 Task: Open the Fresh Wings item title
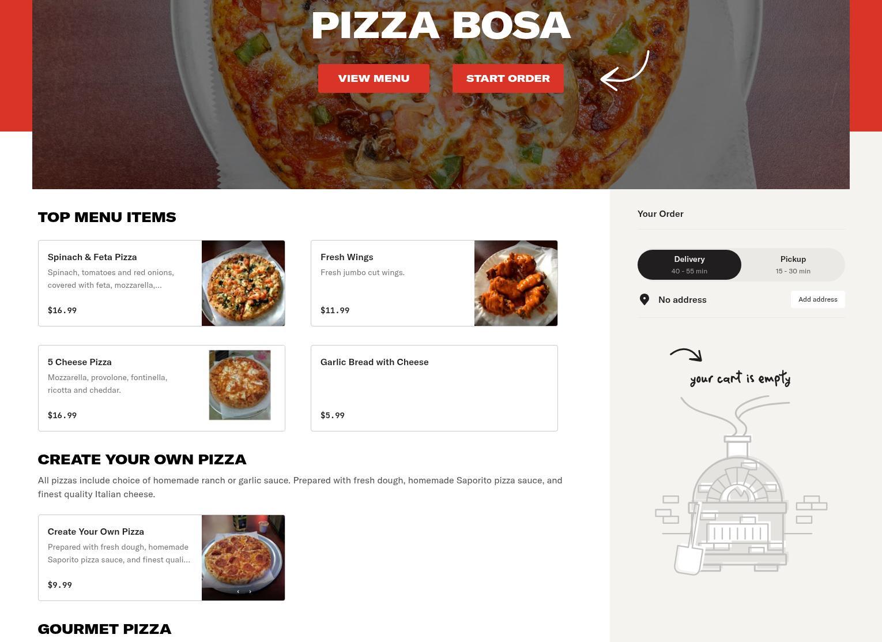pyautogui.click(x=347, y=257)
